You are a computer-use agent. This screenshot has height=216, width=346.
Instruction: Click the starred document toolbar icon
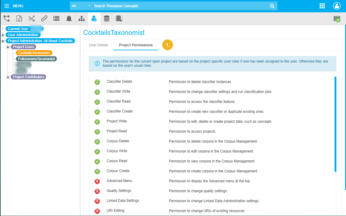19,19
